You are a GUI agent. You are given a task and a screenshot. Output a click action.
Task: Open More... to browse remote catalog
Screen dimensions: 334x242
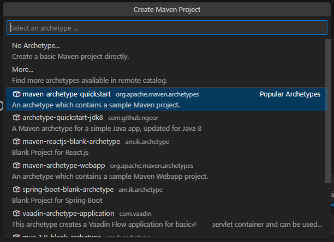pyautogui.click(x=23, y=70)
